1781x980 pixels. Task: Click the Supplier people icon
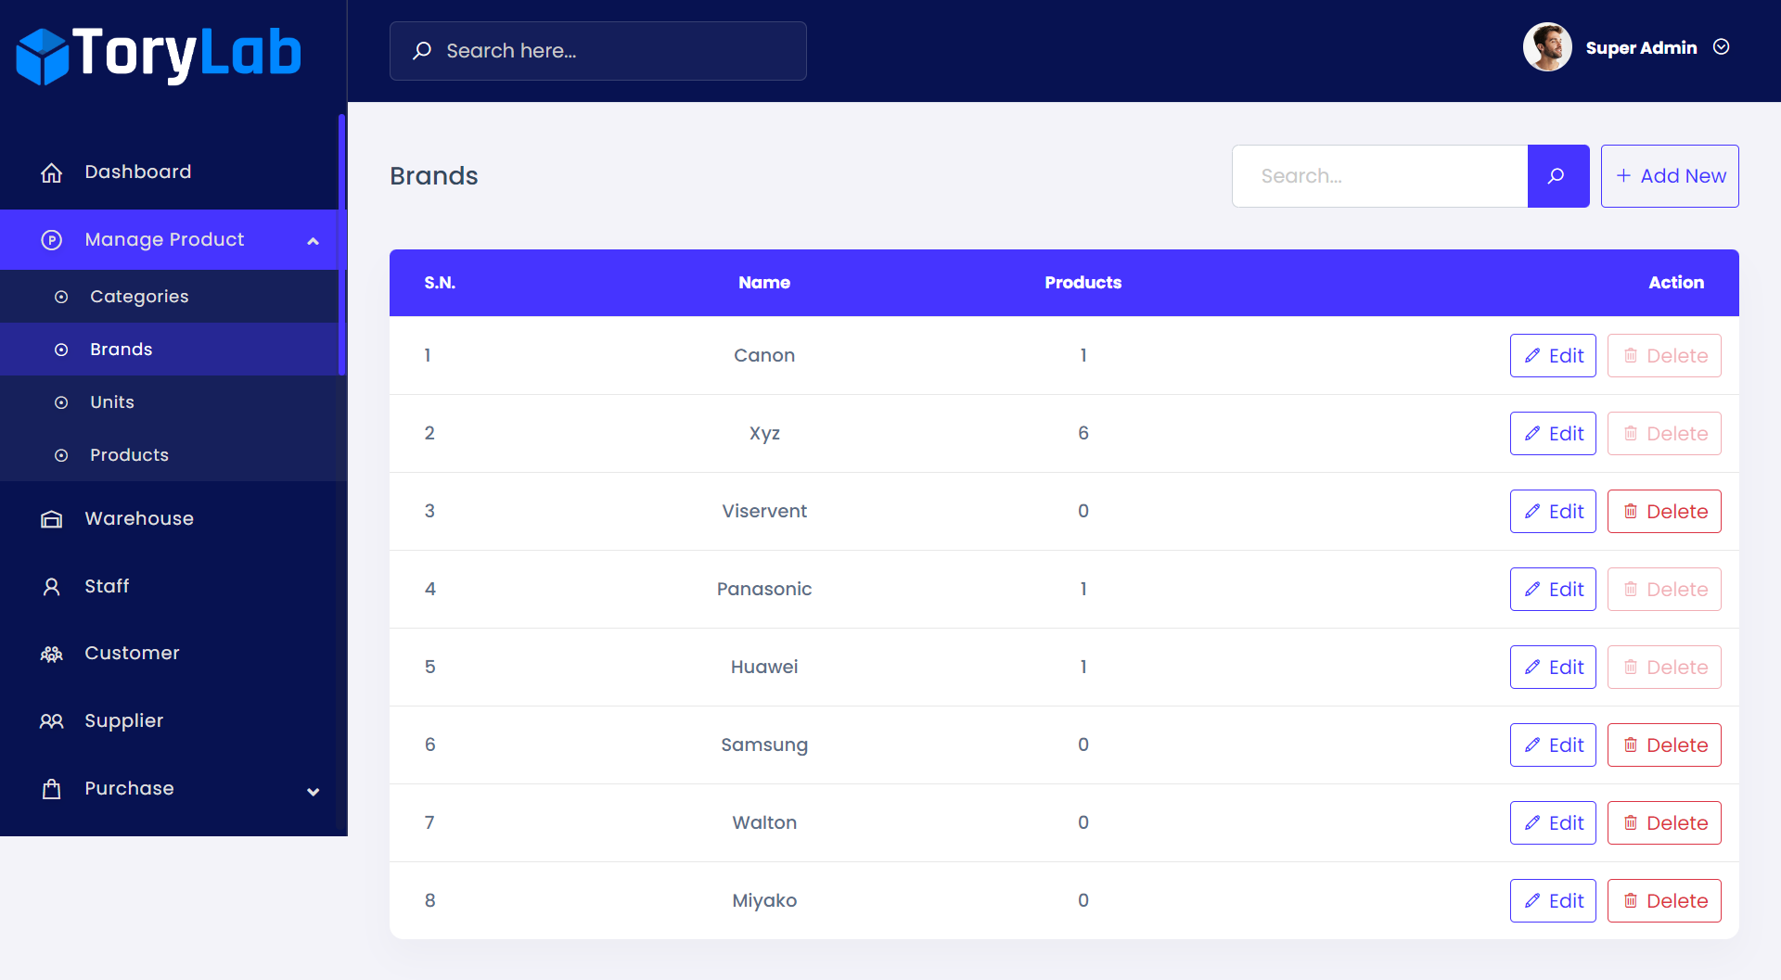pyautogui.click(x=52, y=721)
